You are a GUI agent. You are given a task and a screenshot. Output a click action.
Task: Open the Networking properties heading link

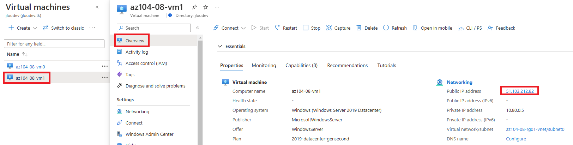click(459, 82)
